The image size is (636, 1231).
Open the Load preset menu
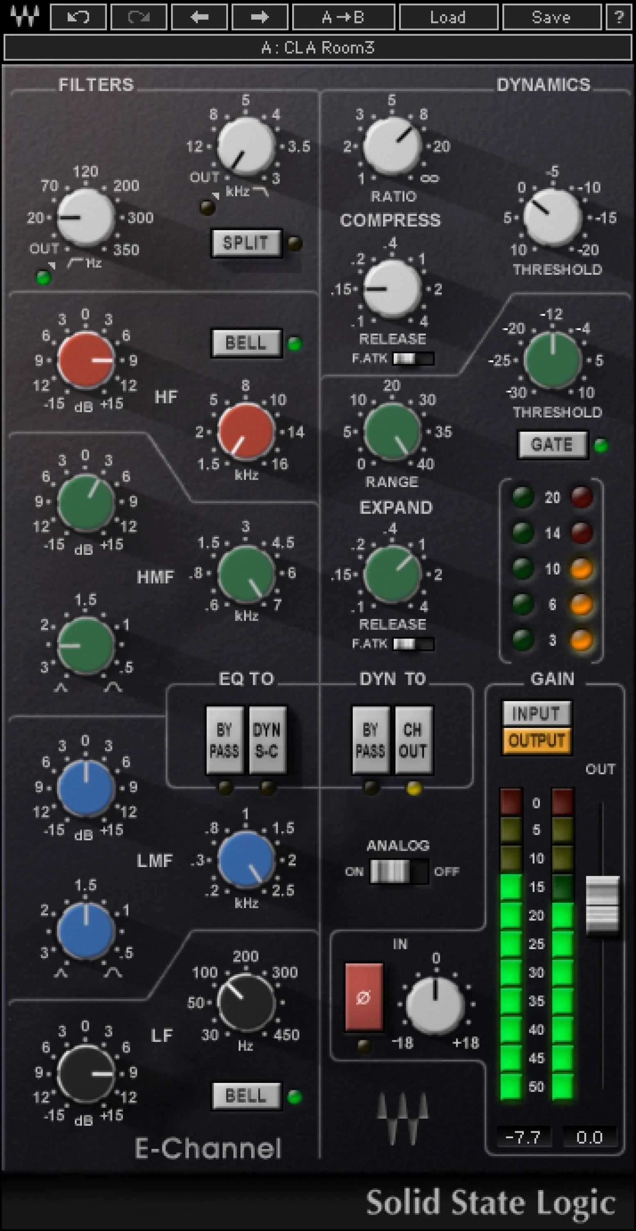(x=448, y=17)
